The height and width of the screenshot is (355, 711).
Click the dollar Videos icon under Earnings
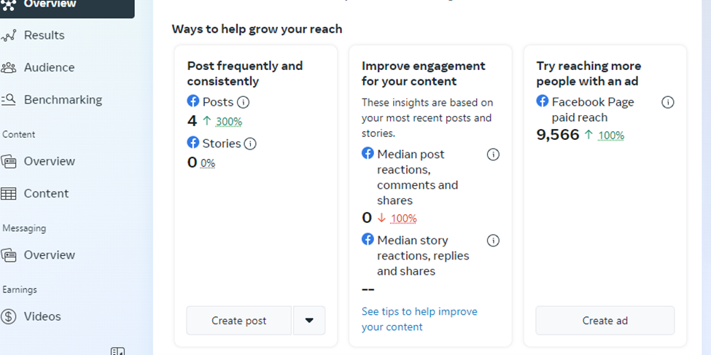tap(9, 316)
